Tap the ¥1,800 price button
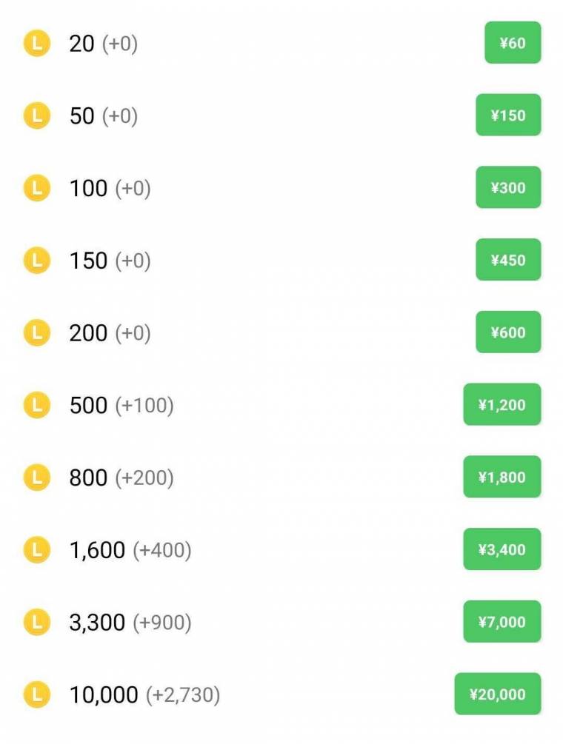Screen dimensions: 563x744 pos(502,477)
